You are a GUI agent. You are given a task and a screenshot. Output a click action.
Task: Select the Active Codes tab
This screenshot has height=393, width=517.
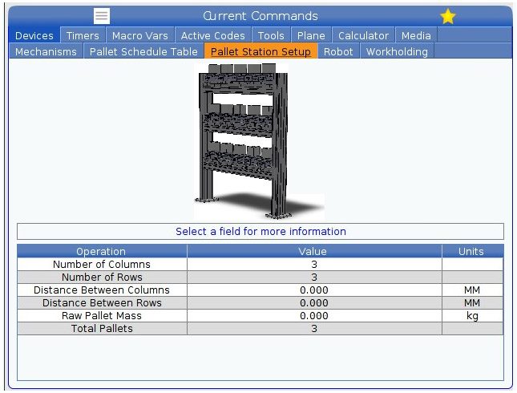coord(212,35)
